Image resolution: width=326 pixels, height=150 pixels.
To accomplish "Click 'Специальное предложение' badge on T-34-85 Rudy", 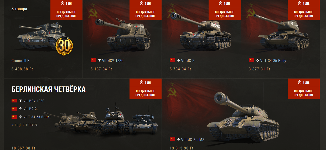I will point(303,14).
